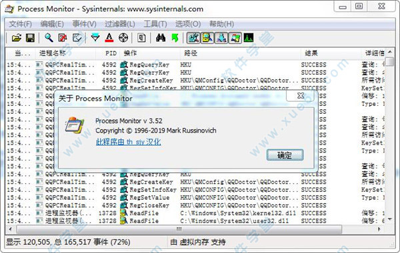Toggle Show Registry Activity in toolbar

pyautogui.click(x=193, y=38)
